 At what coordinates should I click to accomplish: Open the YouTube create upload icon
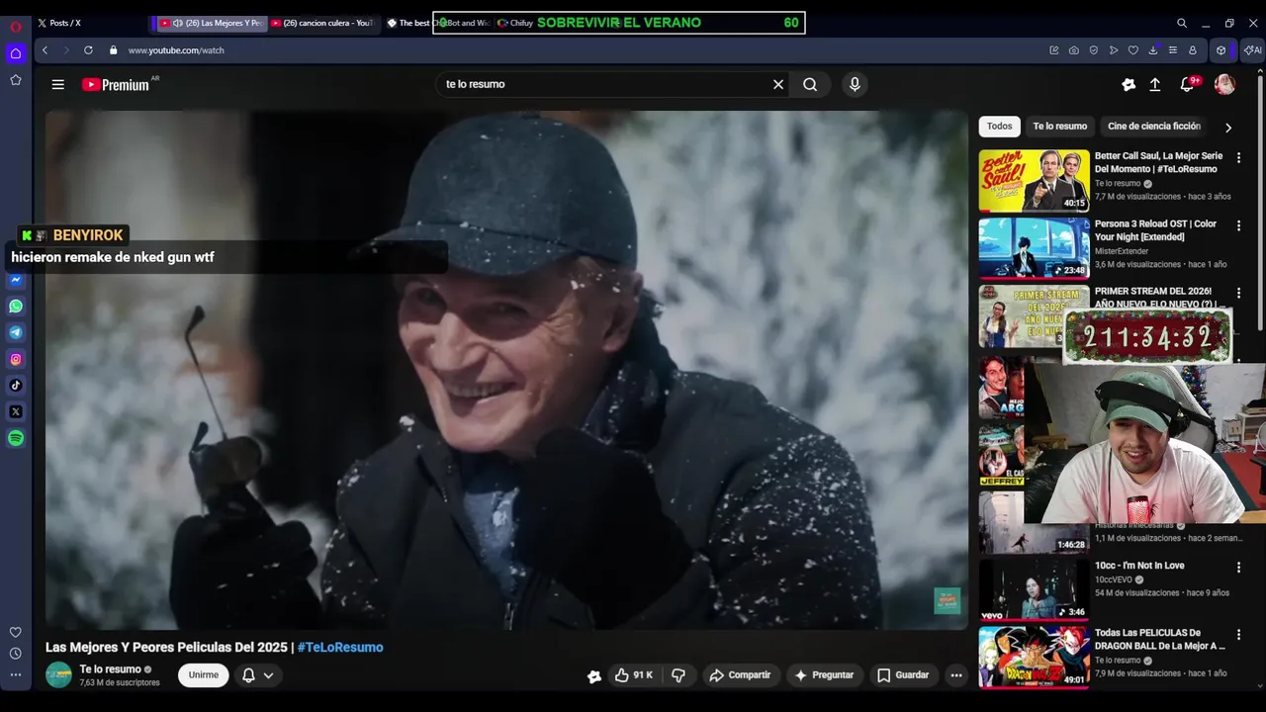click(x=1155, y=85)
